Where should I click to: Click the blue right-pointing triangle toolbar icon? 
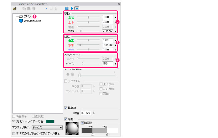(x=72, y=8)
